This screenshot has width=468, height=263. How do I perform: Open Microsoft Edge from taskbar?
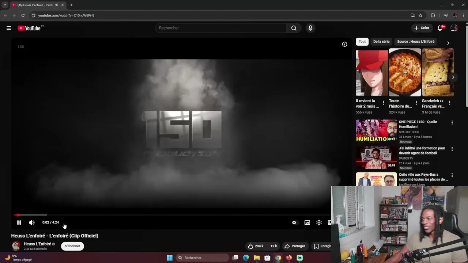click(x=246, y=258)
